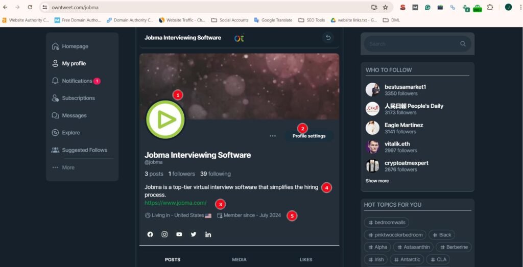This screenshot has width=523, height=267.
Task: Click the OT logo in the header
Action: 239,38
